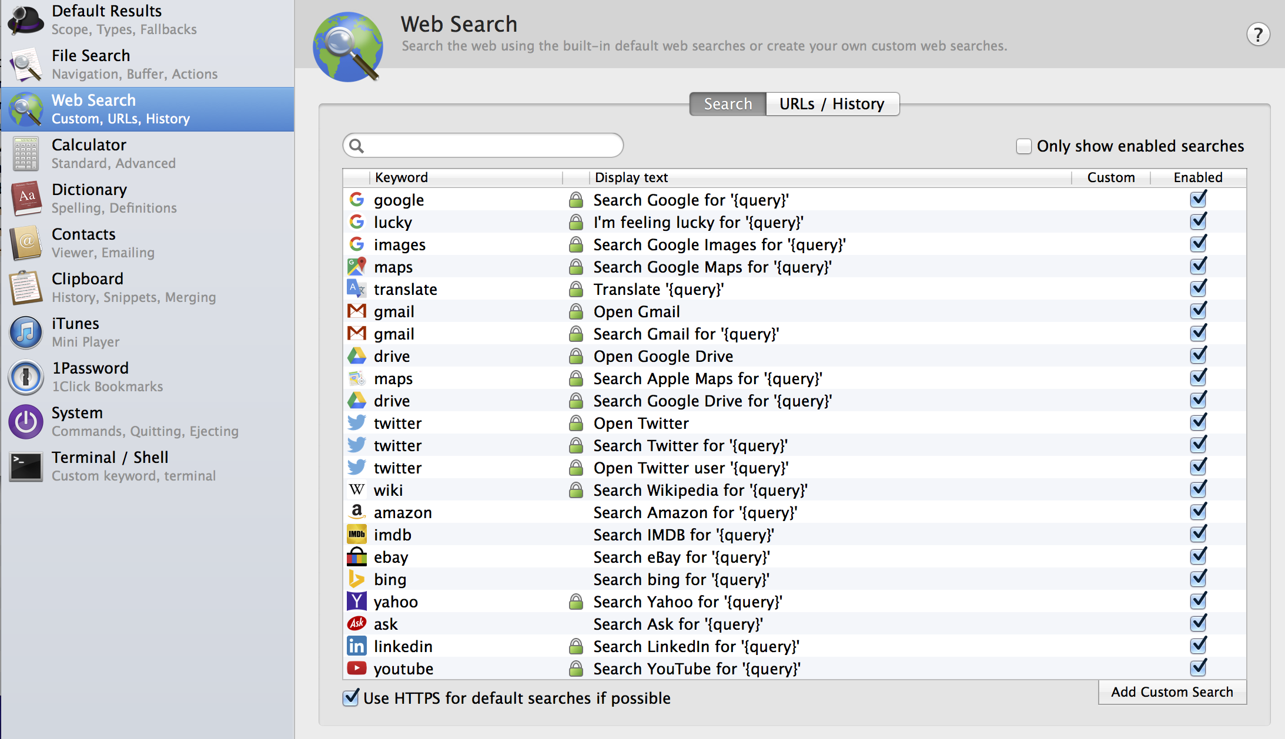The height and width of the screenshot is (739, 1285).
Task: Toggle 'Use HTTPS for default searches' checkbox
Action: pyautogui.click(x=351, y=698)
